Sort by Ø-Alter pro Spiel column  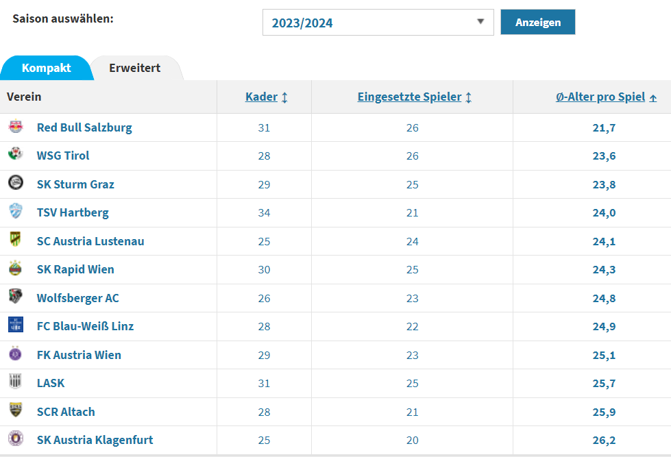pos(606,97)
